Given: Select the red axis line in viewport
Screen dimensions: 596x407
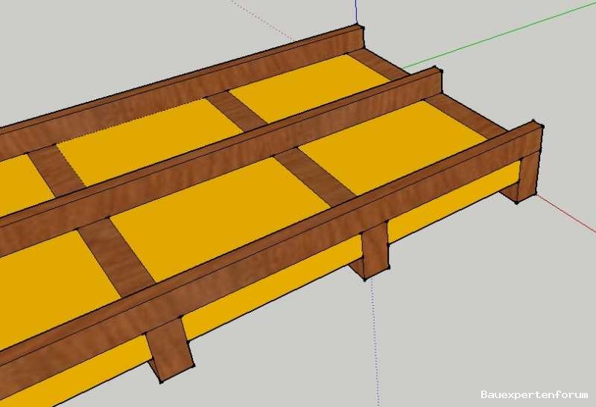Looking at the screenshot, I should (566, 212).
